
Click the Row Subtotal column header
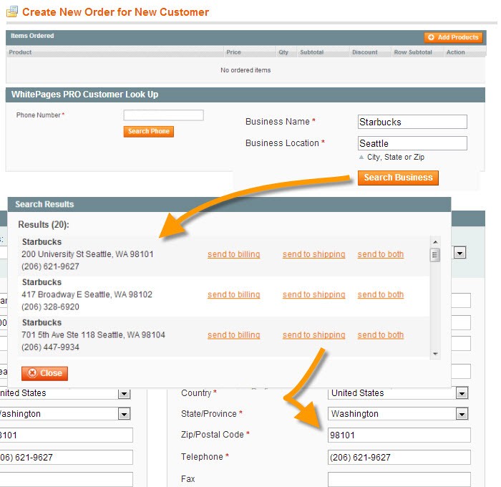[413, 52]
